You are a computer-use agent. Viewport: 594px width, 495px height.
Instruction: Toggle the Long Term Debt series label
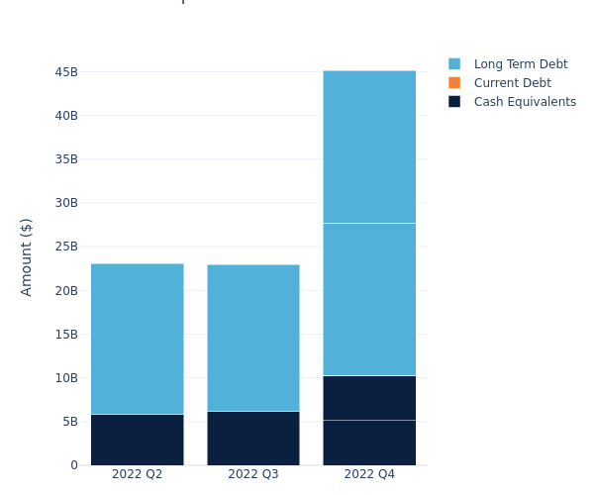click(x=521, y=64)
